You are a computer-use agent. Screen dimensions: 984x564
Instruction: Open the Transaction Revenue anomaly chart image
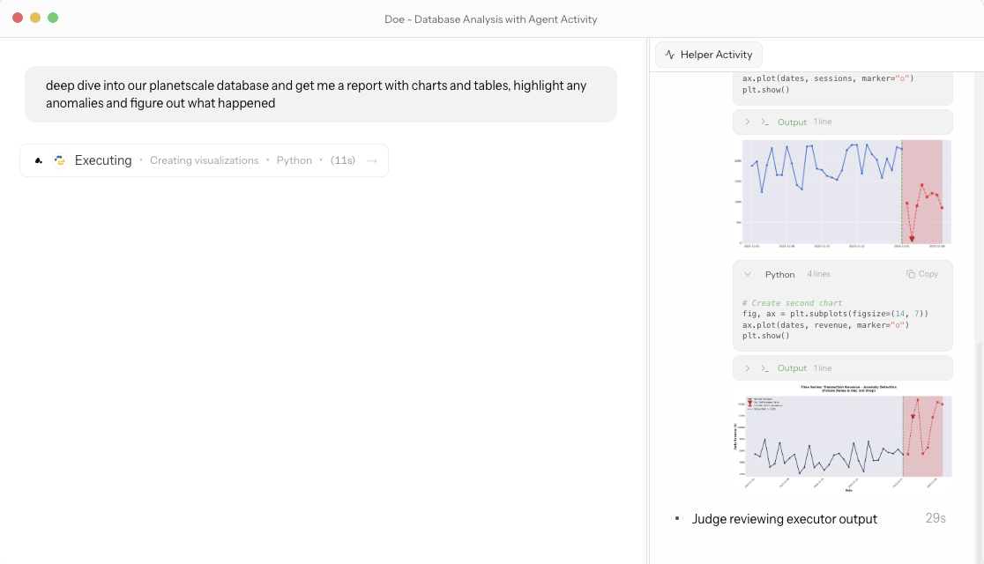(843, 437)
